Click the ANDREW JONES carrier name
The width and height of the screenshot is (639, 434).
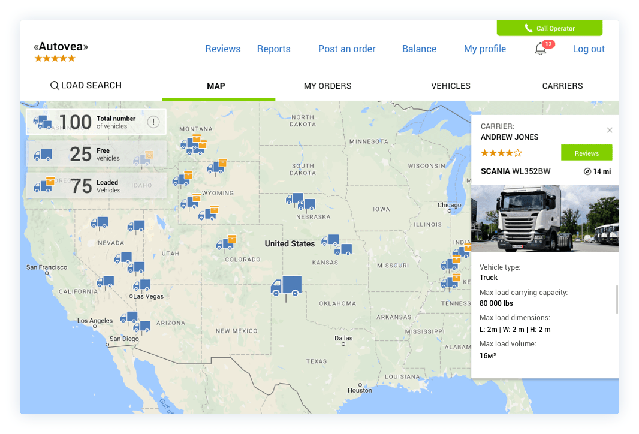point(510,137)
